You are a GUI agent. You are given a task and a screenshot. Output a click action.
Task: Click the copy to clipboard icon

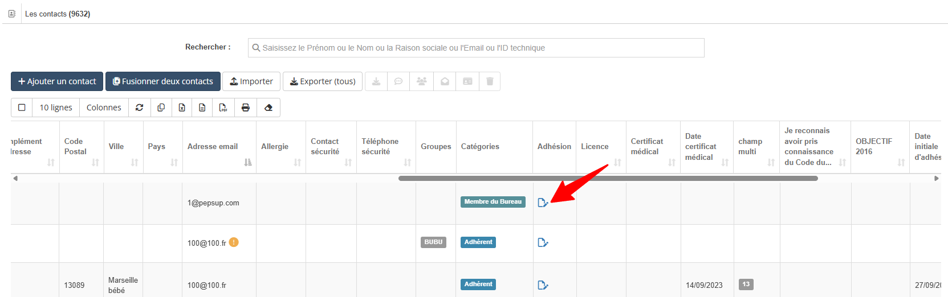tap(161, 108)
